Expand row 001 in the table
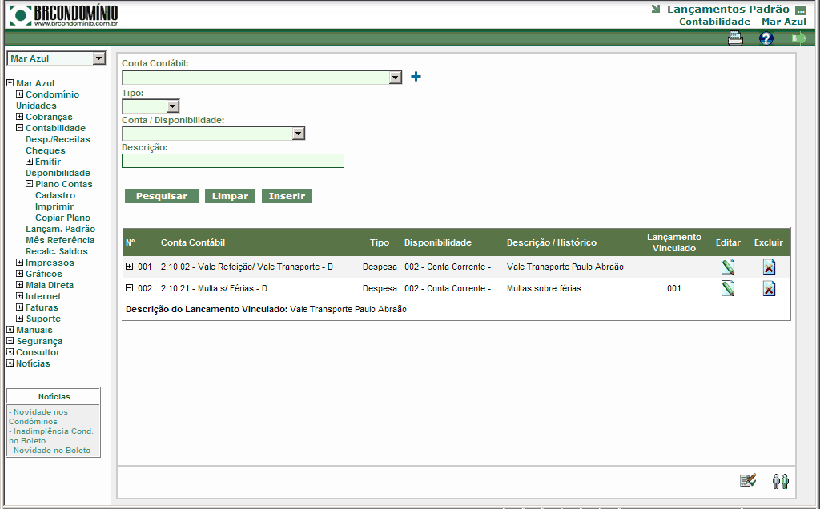The image size is (820, 509). click(129, 266)
